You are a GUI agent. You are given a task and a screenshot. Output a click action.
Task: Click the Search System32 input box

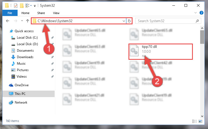(166, 21)
